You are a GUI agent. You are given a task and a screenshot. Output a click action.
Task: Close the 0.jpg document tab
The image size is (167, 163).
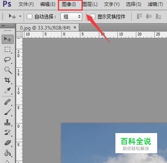tap(75, 28)
